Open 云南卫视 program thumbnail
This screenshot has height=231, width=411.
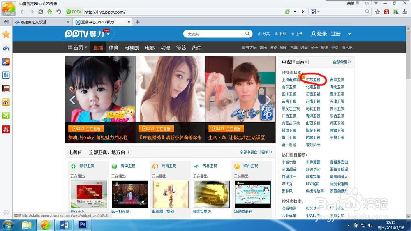[x=171, y=194]
